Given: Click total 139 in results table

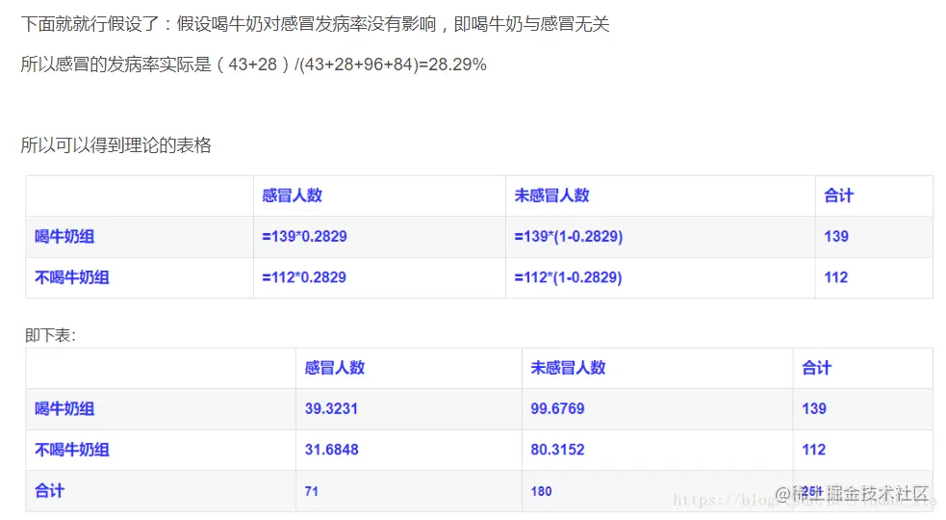Looking at the screenshot, I should click(814, 409).
